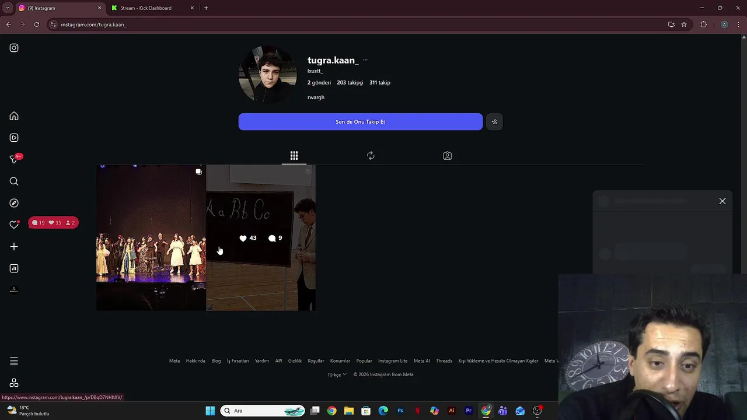Image resolution: width=747 pixels, height=420 pixels.
Task: Open the stage performance carousel post
Action: 151,237
